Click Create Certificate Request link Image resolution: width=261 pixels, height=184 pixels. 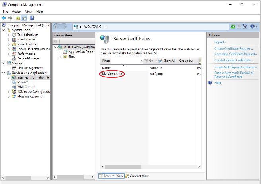234,48
